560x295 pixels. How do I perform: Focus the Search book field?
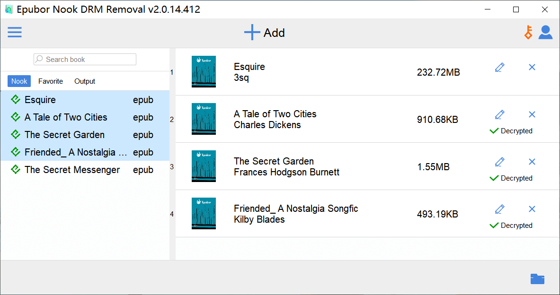pyautogui.click(x=85, y=59)
